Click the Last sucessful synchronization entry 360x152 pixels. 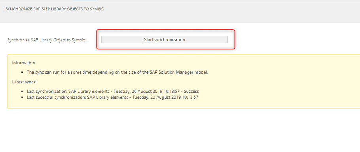(112, 97)
